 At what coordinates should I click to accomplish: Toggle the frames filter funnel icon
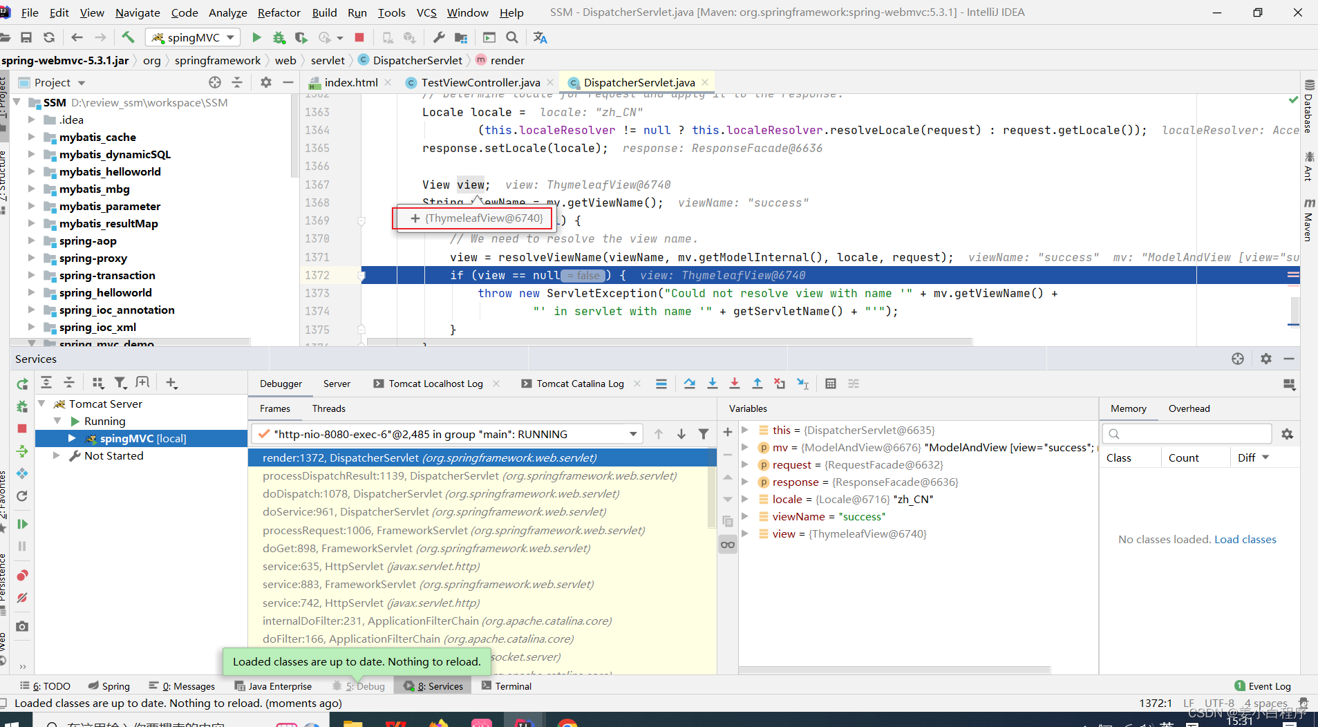(703, 434)
